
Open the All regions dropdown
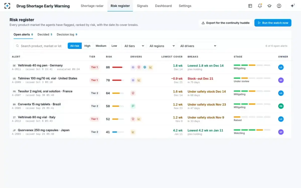[162, 46]
